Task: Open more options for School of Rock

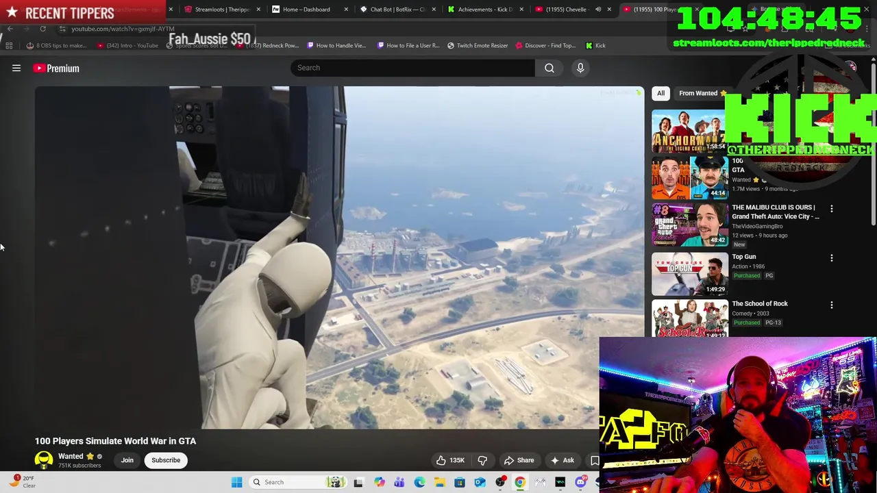Action: (832, 305)
